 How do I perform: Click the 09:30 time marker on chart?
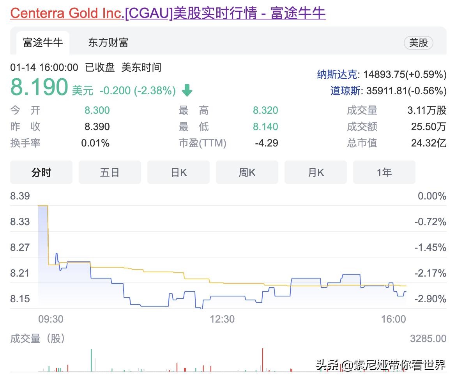[x=51, y=319]
